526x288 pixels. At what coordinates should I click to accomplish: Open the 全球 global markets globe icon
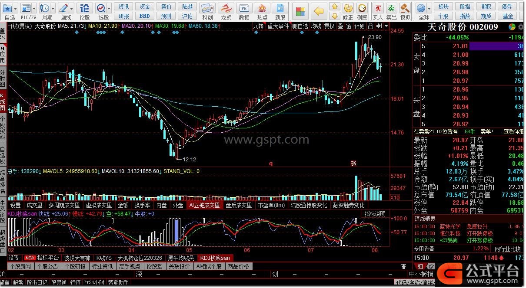click(x=420, y=8)
